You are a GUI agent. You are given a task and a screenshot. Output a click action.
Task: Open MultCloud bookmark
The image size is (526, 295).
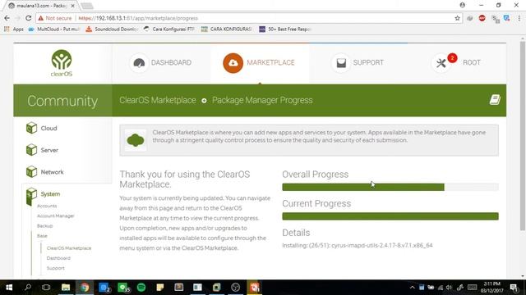(x=54, y=29)
